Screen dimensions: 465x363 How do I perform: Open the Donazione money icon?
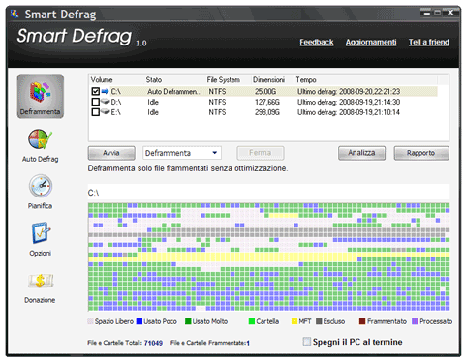41,281
